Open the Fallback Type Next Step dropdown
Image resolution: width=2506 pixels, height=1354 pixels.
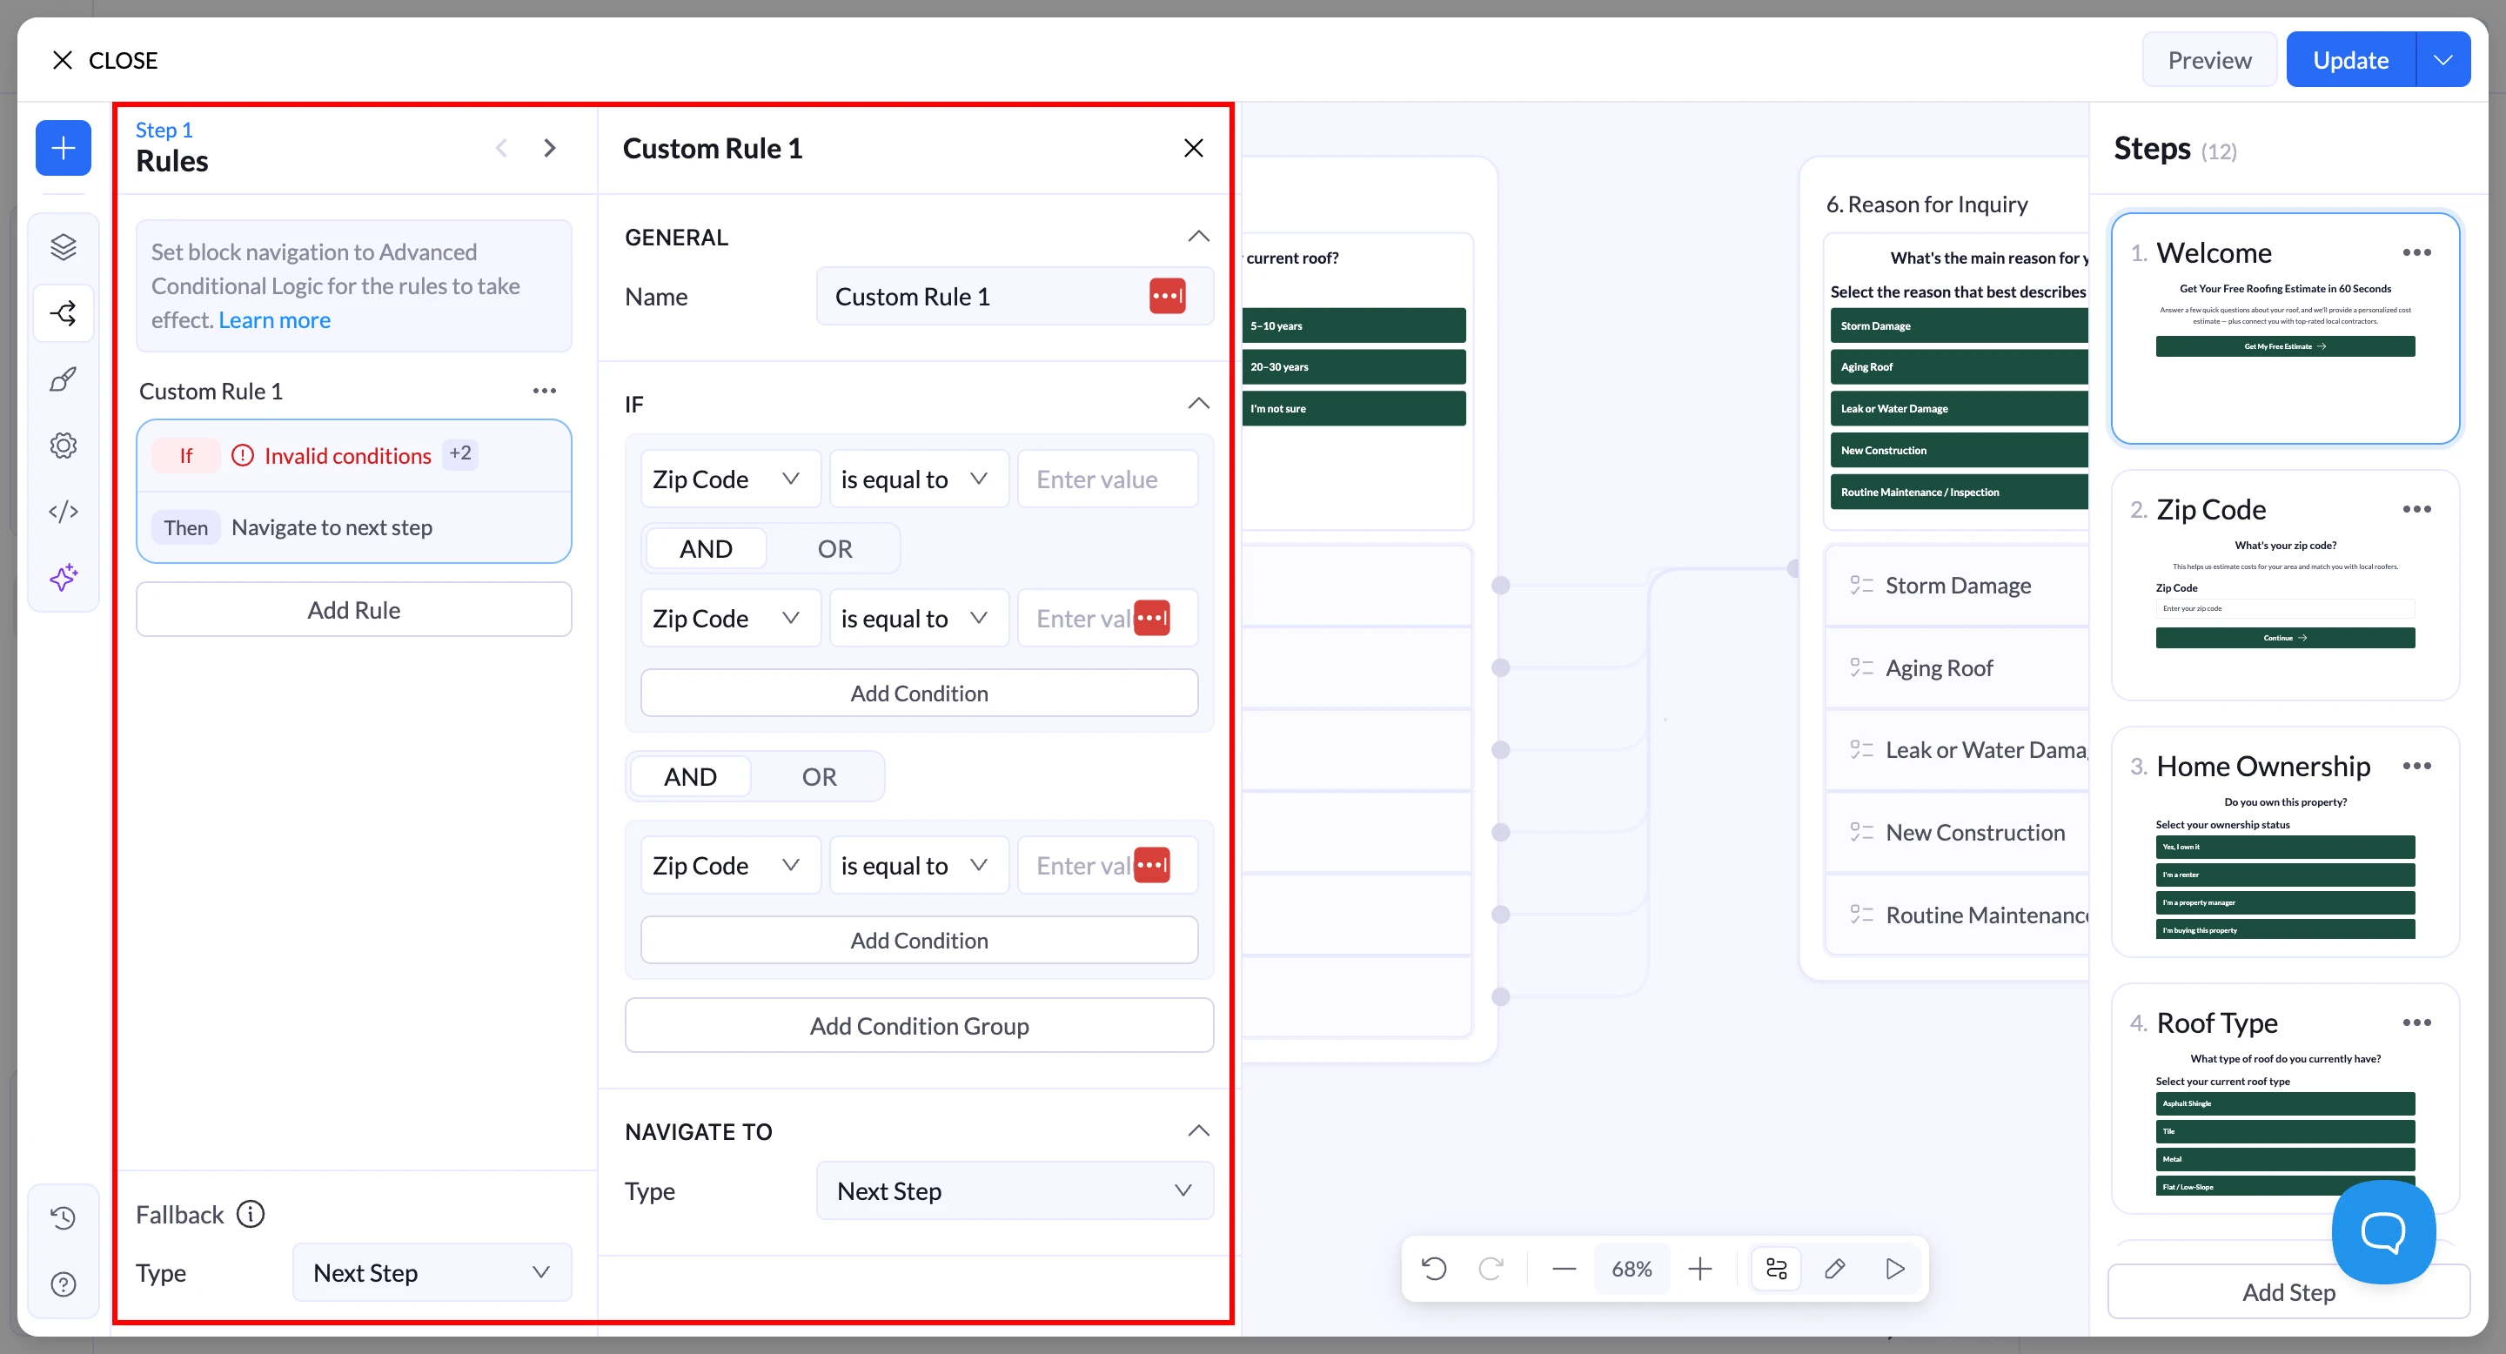[x=432, y=1272]
